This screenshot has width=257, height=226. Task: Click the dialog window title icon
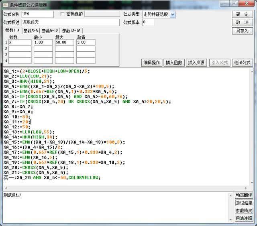point(5,5)
